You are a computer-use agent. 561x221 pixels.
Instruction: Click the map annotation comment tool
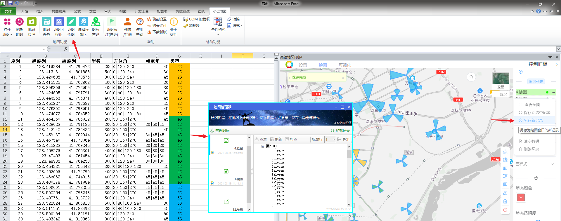(505, 185)
